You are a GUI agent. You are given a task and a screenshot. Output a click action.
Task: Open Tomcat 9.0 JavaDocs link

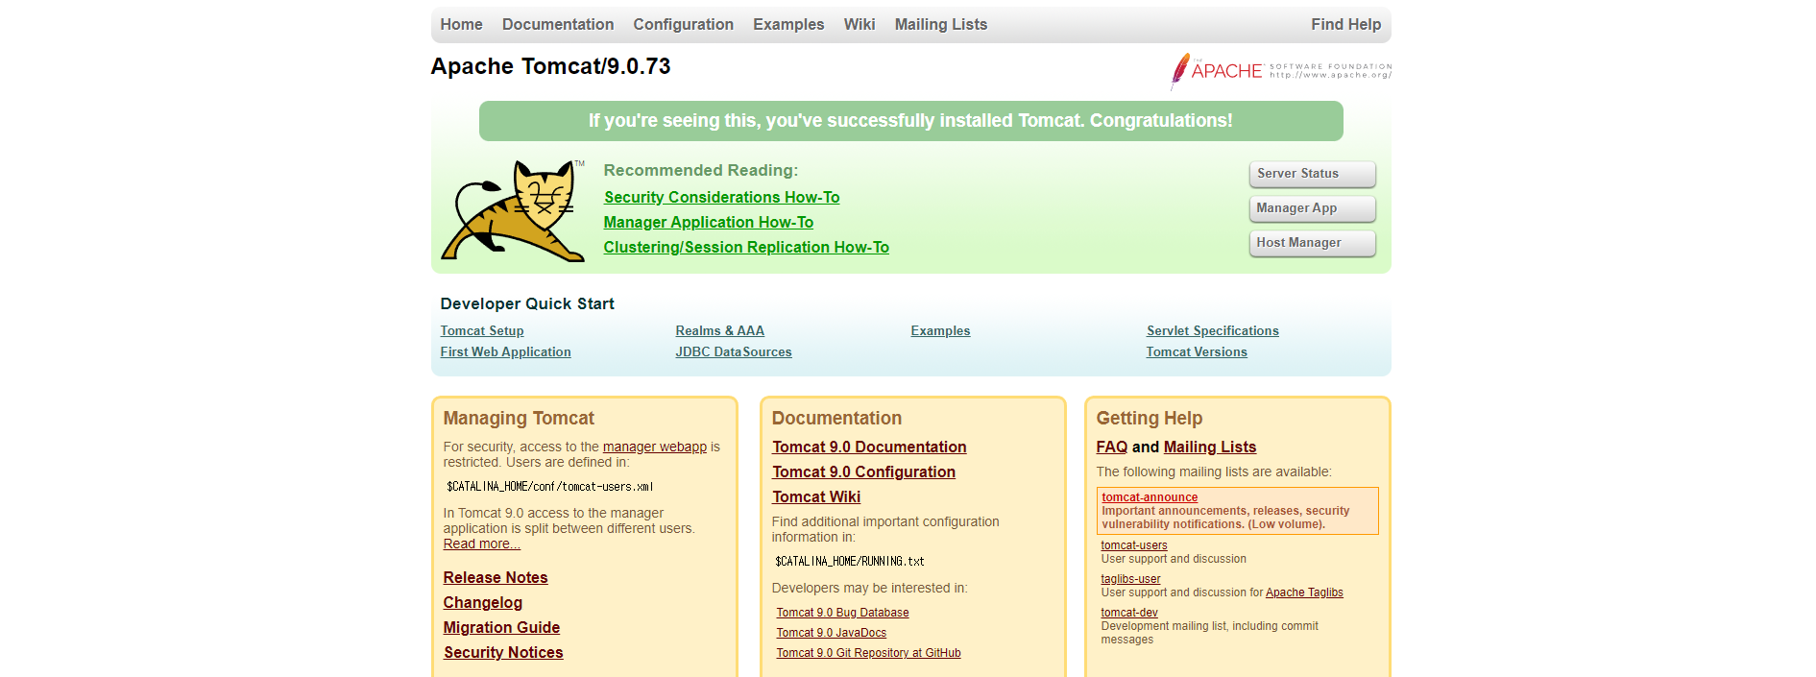831,633
